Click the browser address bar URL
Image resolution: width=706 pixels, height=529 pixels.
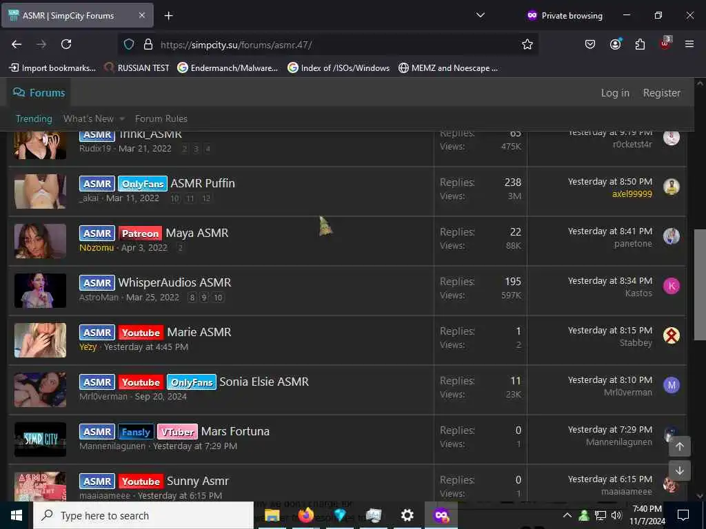(236, 45)
